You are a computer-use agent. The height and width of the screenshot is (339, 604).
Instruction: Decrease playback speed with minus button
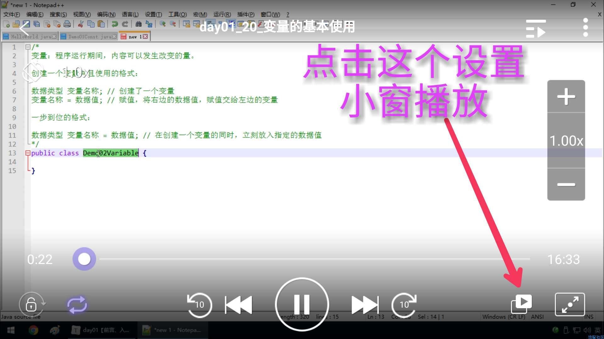point(566,184)
